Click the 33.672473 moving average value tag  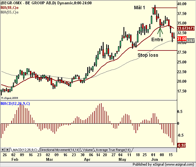pos(186,28)
